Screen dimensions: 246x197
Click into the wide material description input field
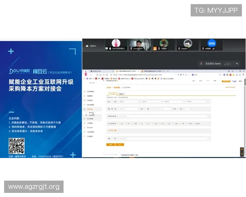click(x=163, y=116)
